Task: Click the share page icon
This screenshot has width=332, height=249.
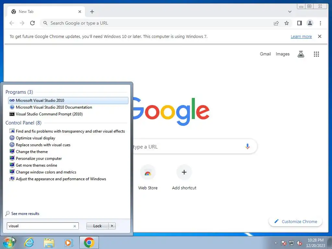Action: 276,23
